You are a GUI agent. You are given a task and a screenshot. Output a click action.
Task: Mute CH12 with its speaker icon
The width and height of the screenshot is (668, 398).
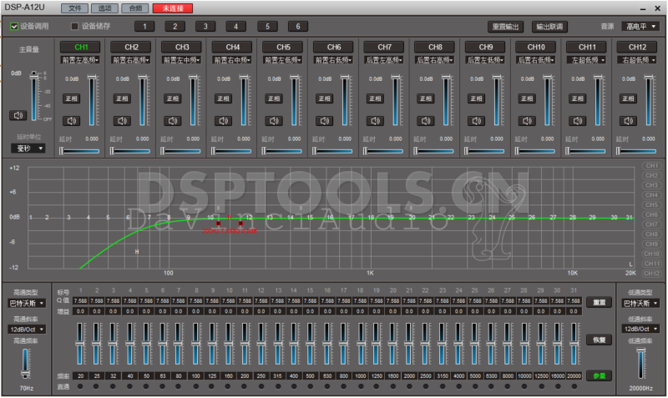click(629, 121)
